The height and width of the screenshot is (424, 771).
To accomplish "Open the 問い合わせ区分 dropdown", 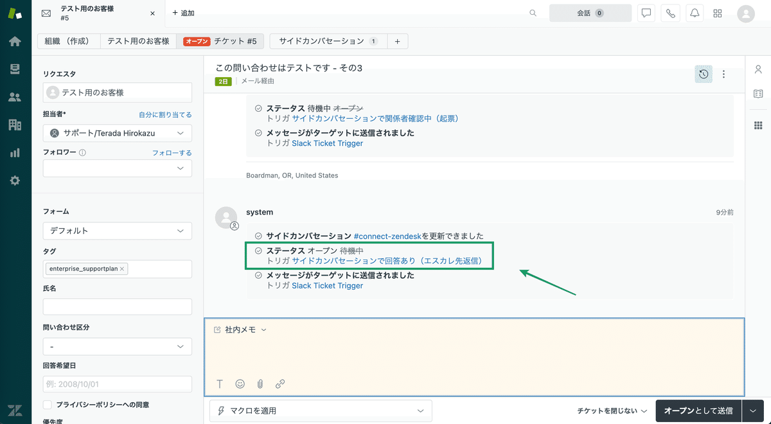I will (x=118, y=346).
